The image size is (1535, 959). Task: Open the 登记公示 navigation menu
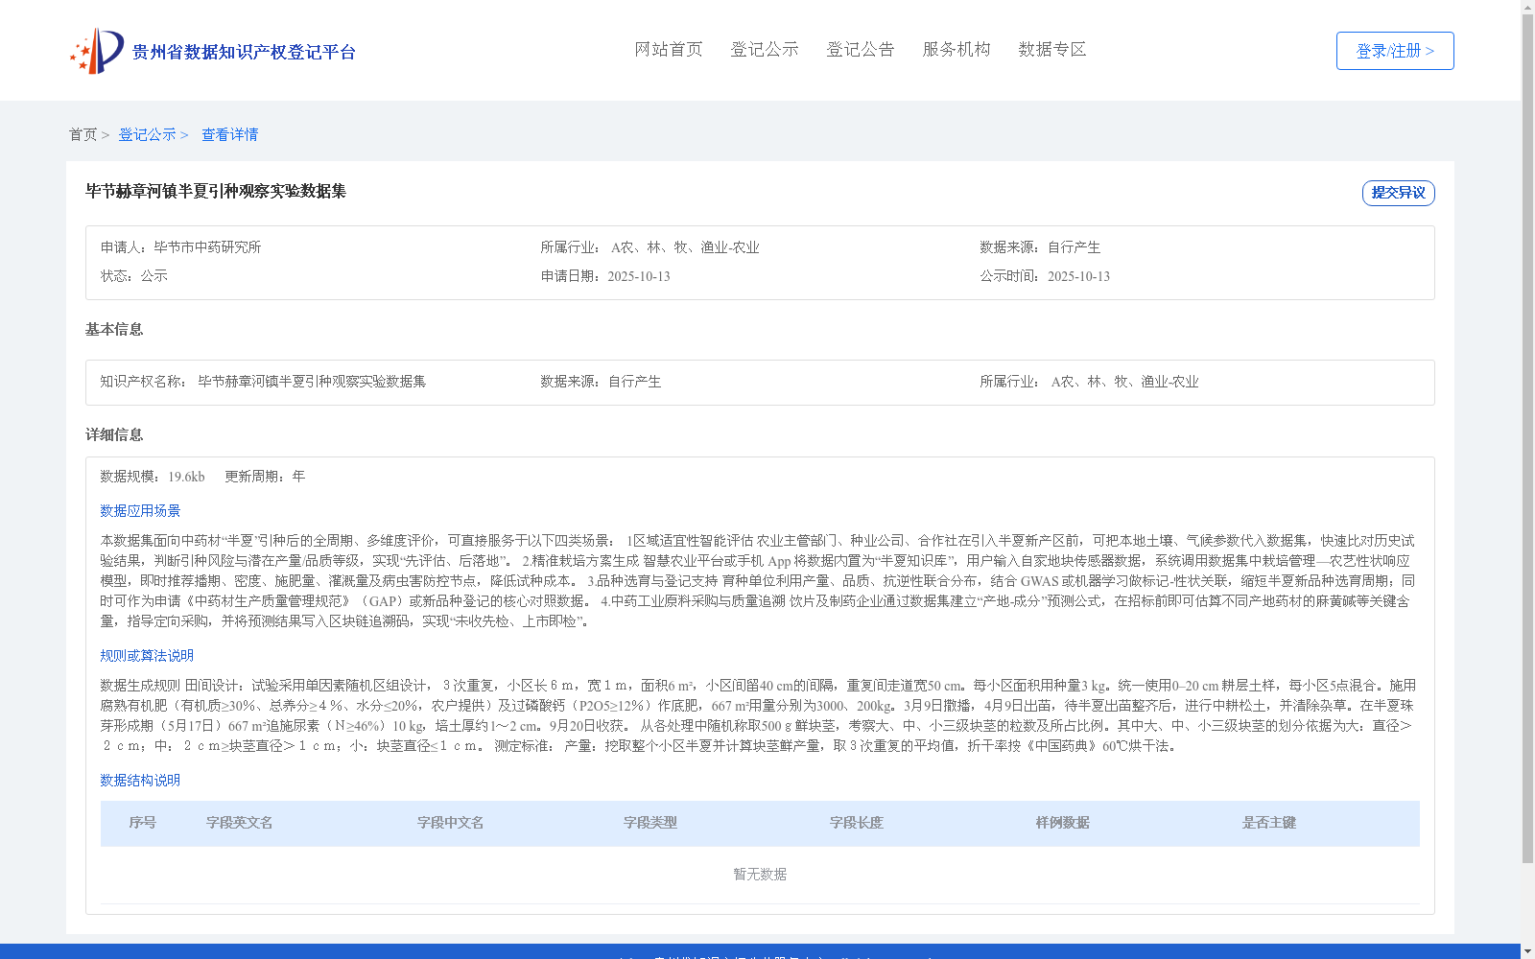click(765, 49)
